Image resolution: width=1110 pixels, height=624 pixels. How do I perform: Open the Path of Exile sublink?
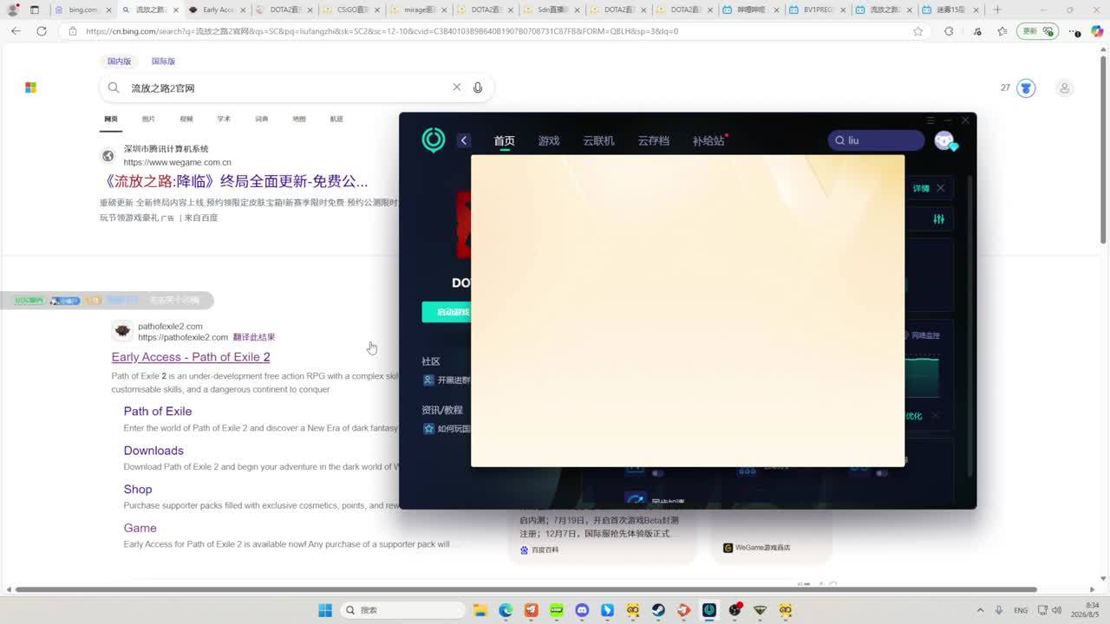158,412
